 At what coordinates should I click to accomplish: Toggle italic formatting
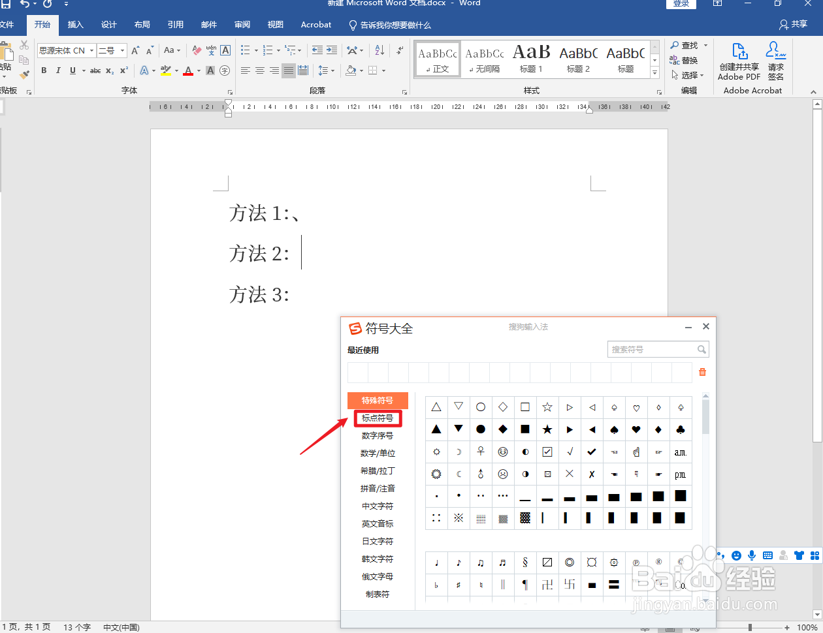(x=58, y=70)
